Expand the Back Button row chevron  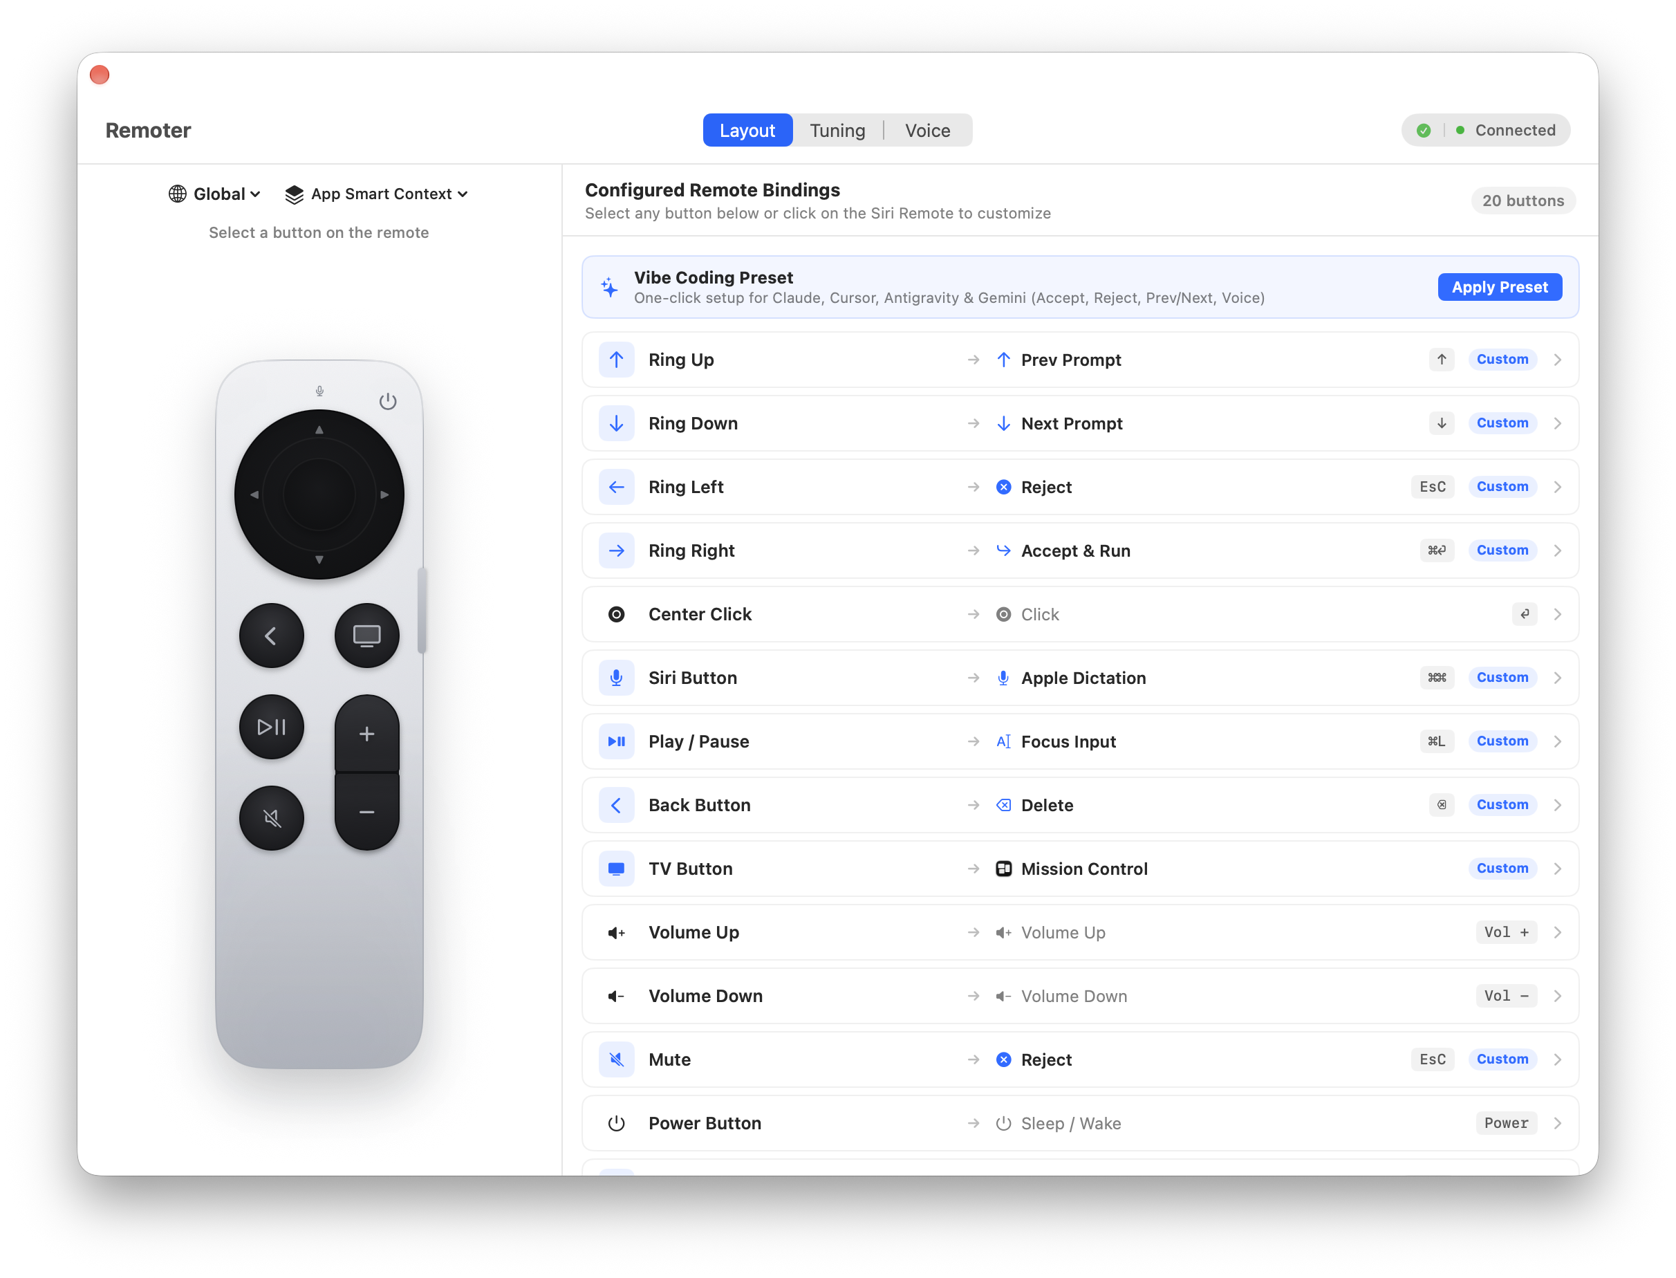click(1557, 805)
